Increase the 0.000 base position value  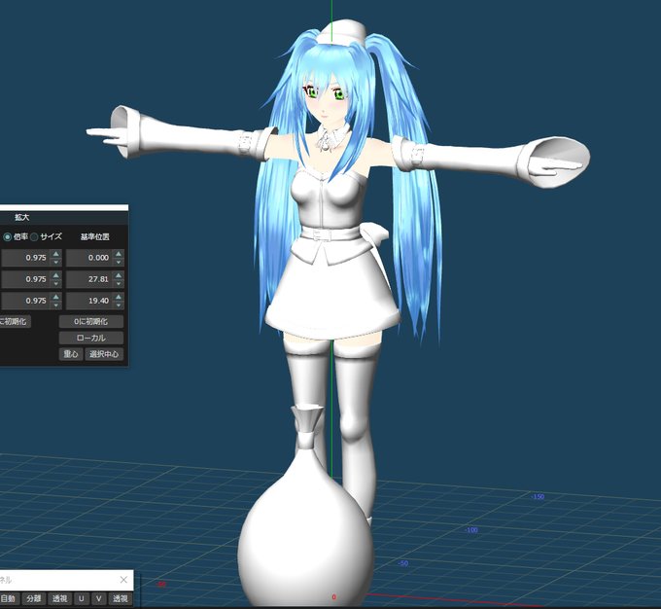point(119,254)
